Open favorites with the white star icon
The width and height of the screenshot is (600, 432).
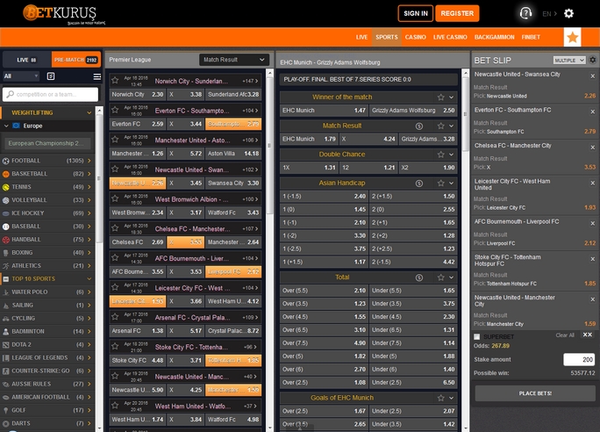(x=573, y=37)
